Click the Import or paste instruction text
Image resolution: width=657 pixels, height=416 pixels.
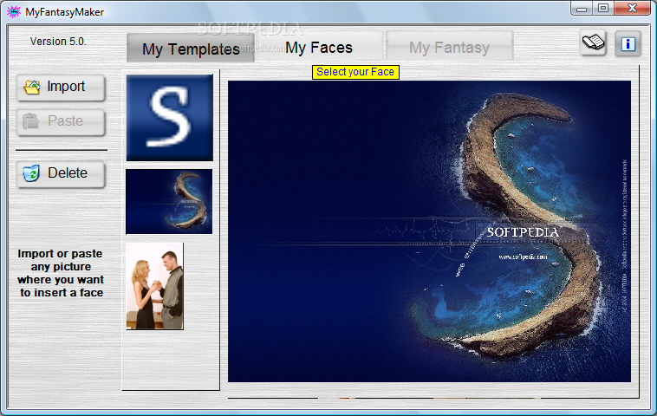click(61, 273)
